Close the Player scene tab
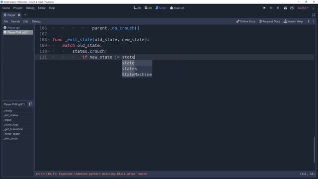The image size is (318, 179). pos(19,15)
